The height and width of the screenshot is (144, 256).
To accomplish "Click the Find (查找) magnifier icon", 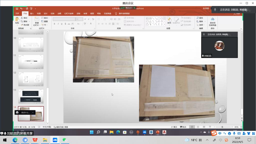I will coord(197,18).
